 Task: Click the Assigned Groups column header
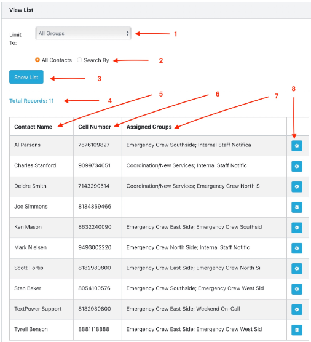tap(149, 127)
